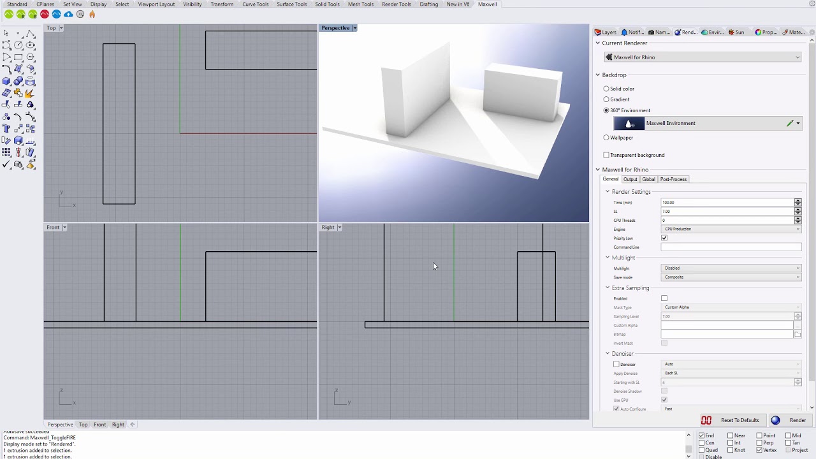Enable Transparent background checkbox
816x459 pixels.
click(606, 155)
